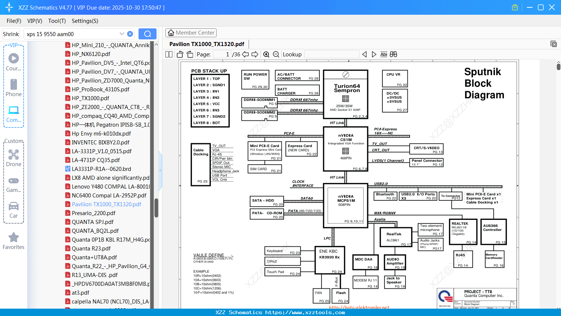This screenshot has height=316, width=561.
Task: Open HP_TX1000.pdf in file list
Action: tap(90, 98)
